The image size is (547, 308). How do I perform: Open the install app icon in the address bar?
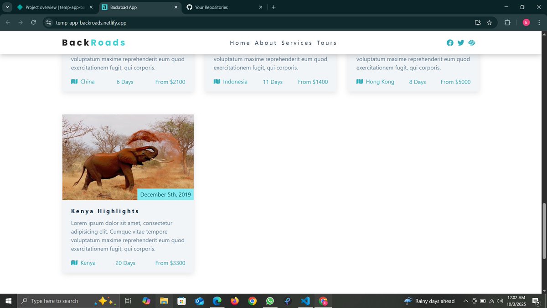click(478, 22)
